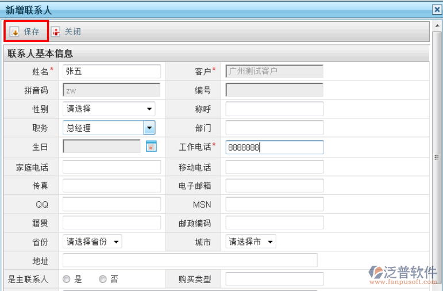
Task: Open the 性别 dropdown
Action: click(x=109, y=109)
